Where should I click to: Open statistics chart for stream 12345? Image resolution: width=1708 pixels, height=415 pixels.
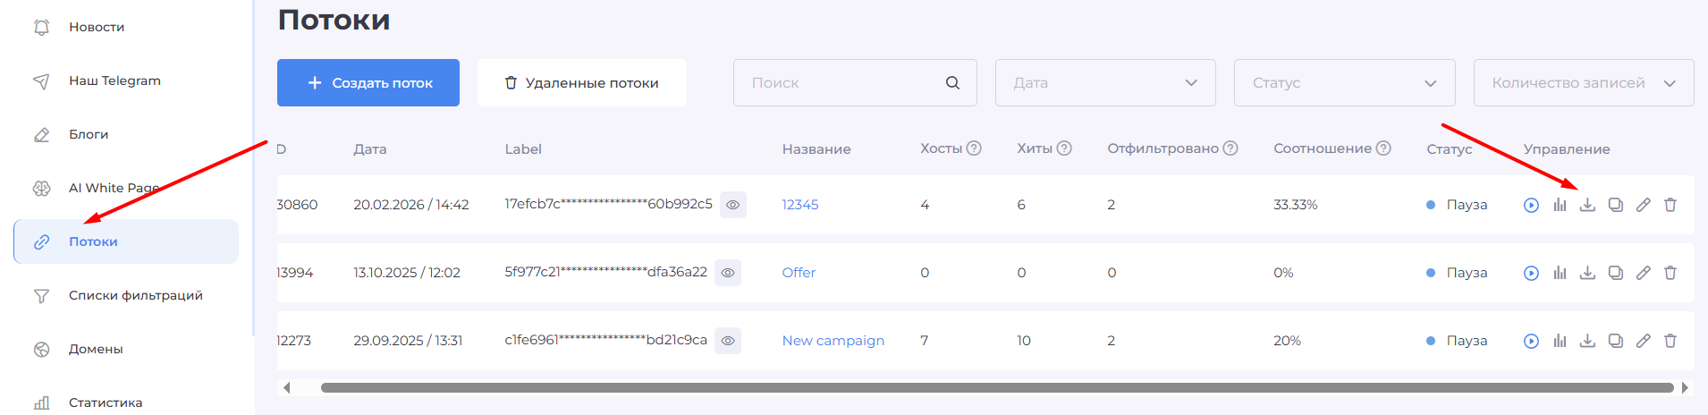1560,205
